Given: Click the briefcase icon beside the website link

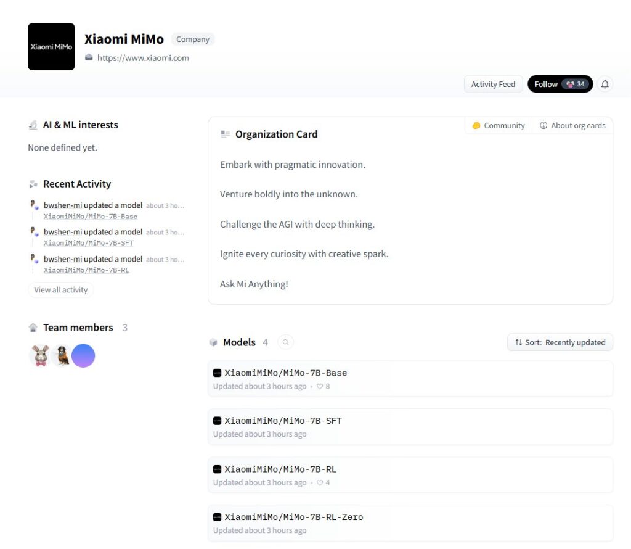Looking at the screenshot, I should [89, 57].
